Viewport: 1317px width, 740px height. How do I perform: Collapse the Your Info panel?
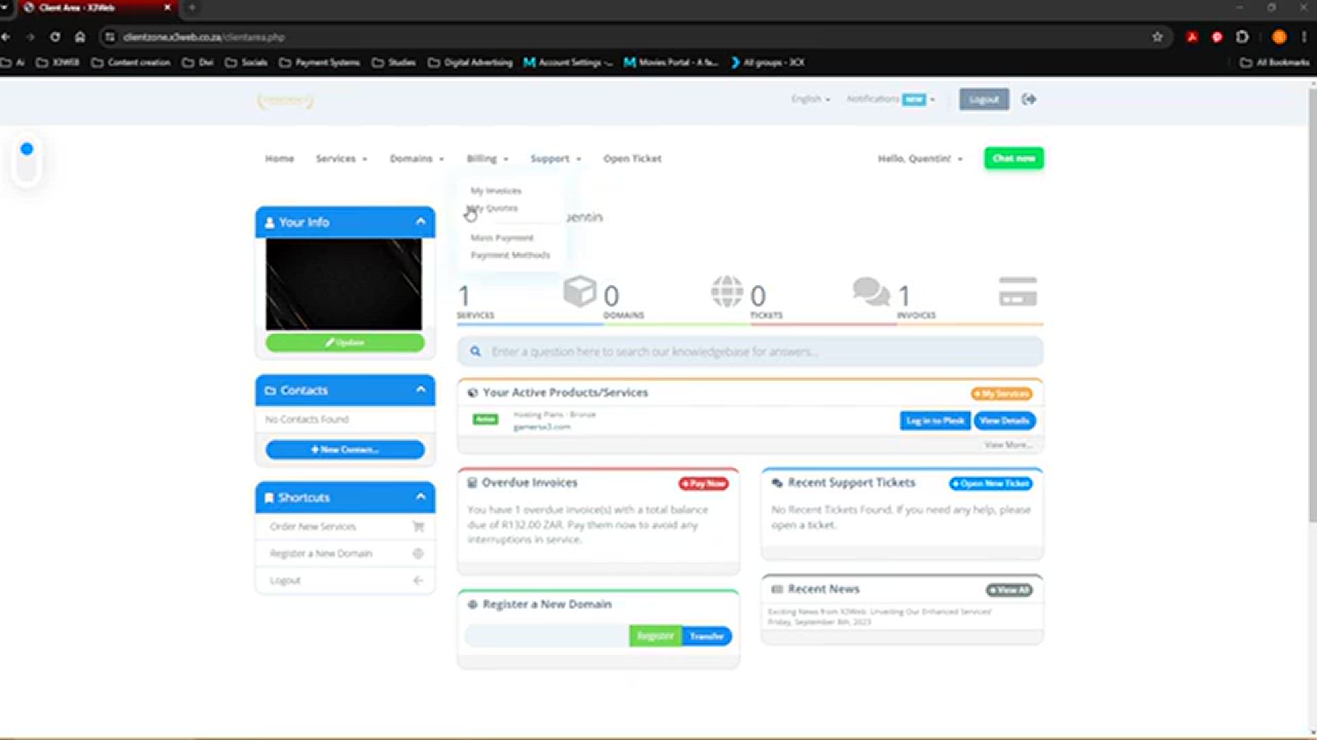coord(420,222)
